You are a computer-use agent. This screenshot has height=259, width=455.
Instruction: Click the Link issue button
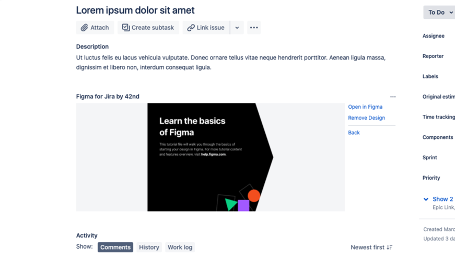pos(206,28)
